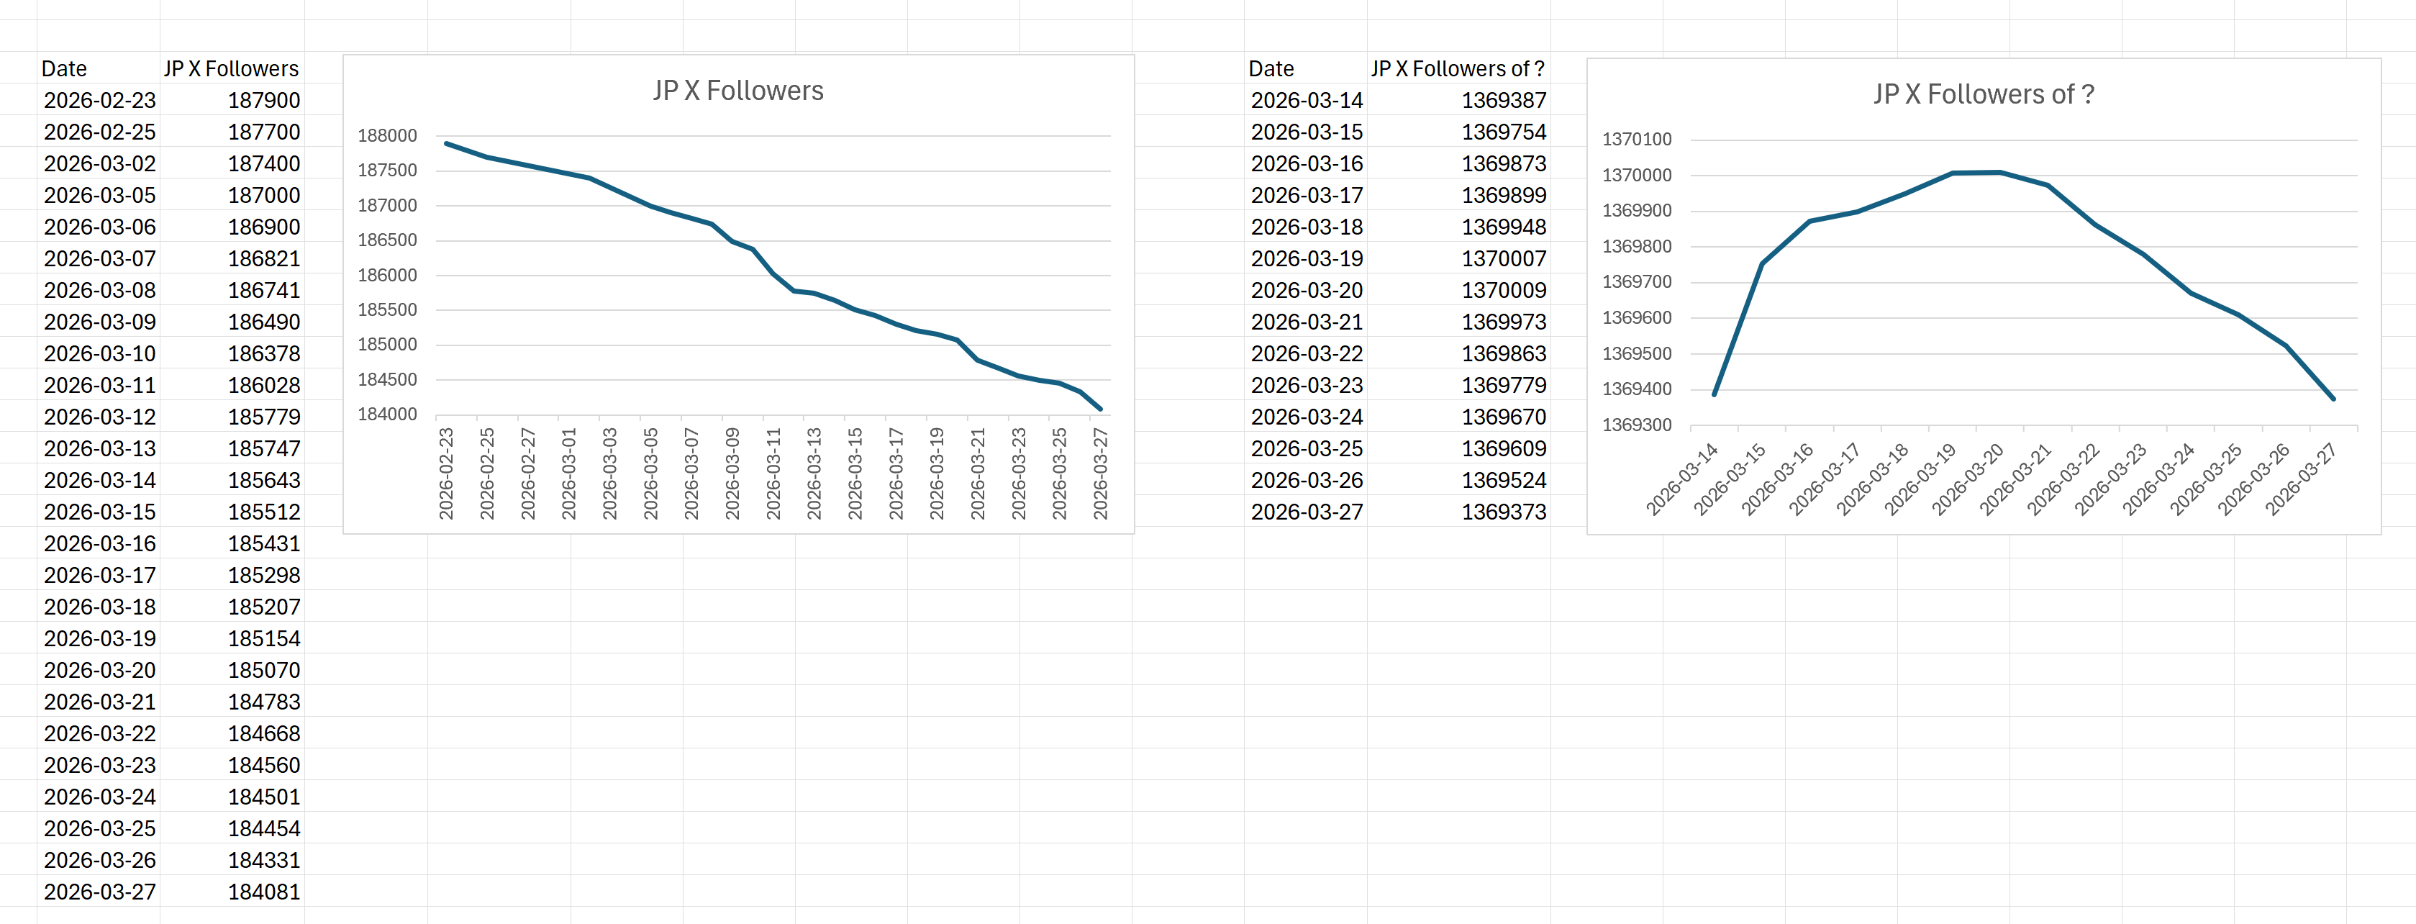Click the 'JP X Followers' chart title
The height and width of the screenshot is (924, 2416).
(738, 91)
